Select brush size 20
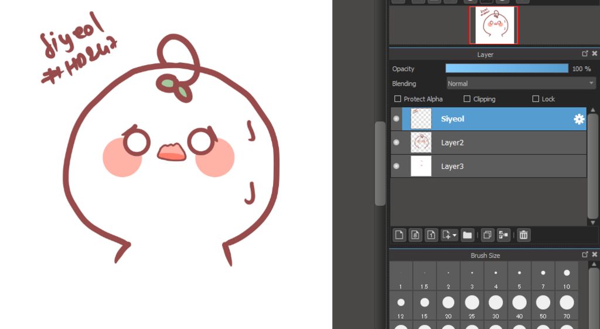This screenshot has width=600, height=329. (448, 306)
